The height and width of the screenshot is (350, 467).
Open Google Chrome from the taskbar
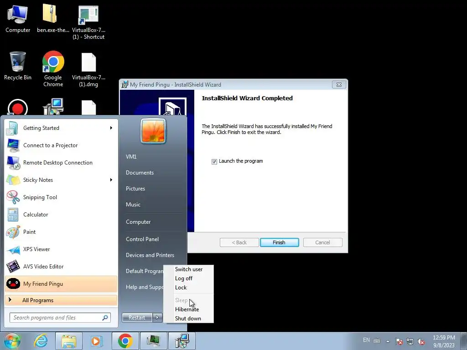(125, 341)
